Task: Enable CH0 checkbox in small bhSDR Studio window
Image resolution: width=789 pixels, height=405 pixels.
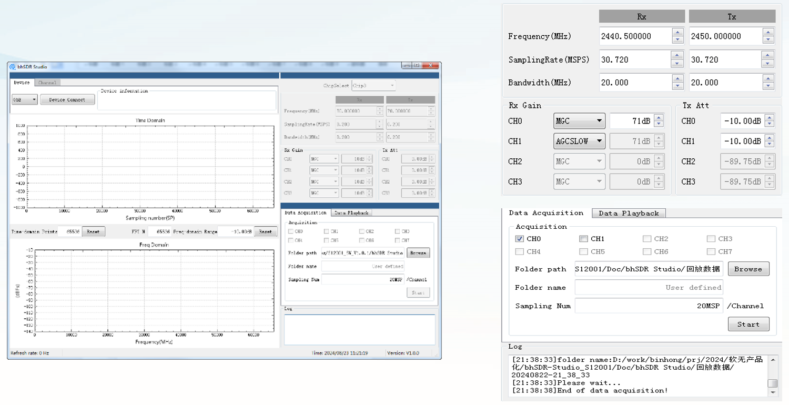Action: click(291, 231)
